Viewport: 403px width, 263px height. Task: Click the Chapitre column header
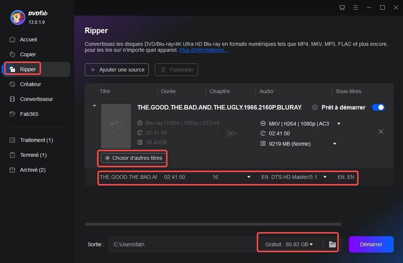(219, 91)
